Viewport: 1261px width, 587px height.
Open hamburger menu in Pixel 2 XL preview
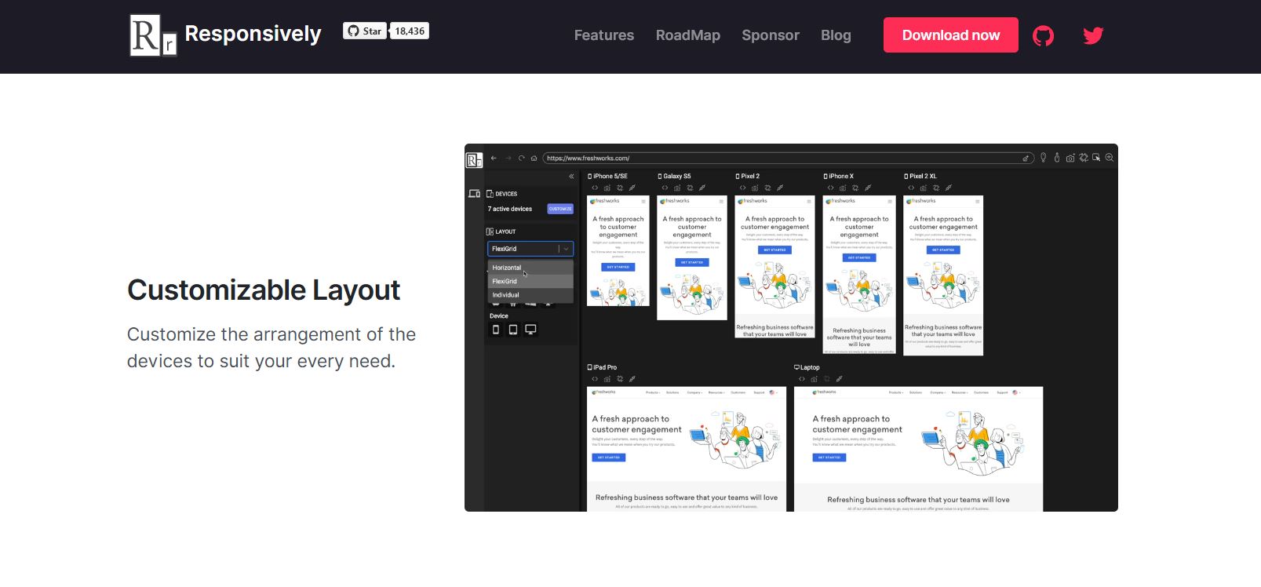[977, 202]
